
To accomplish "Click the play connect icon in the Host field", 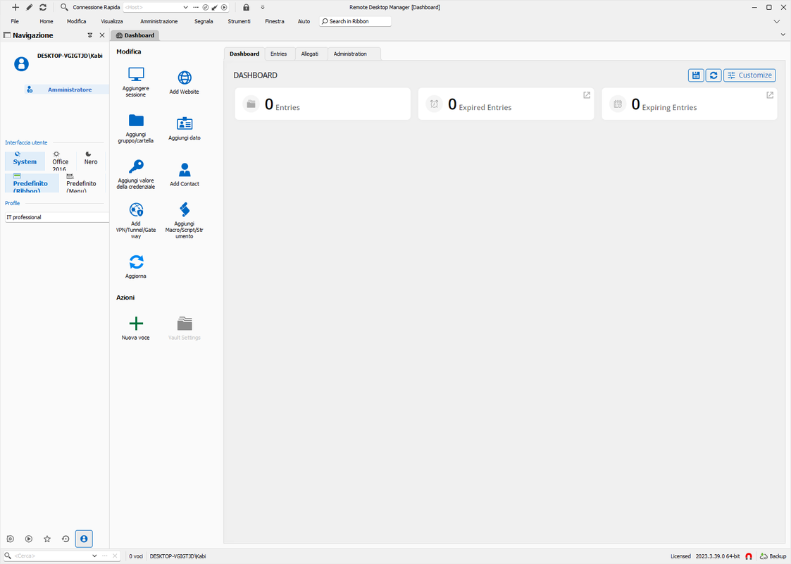I will click(224, 7).
